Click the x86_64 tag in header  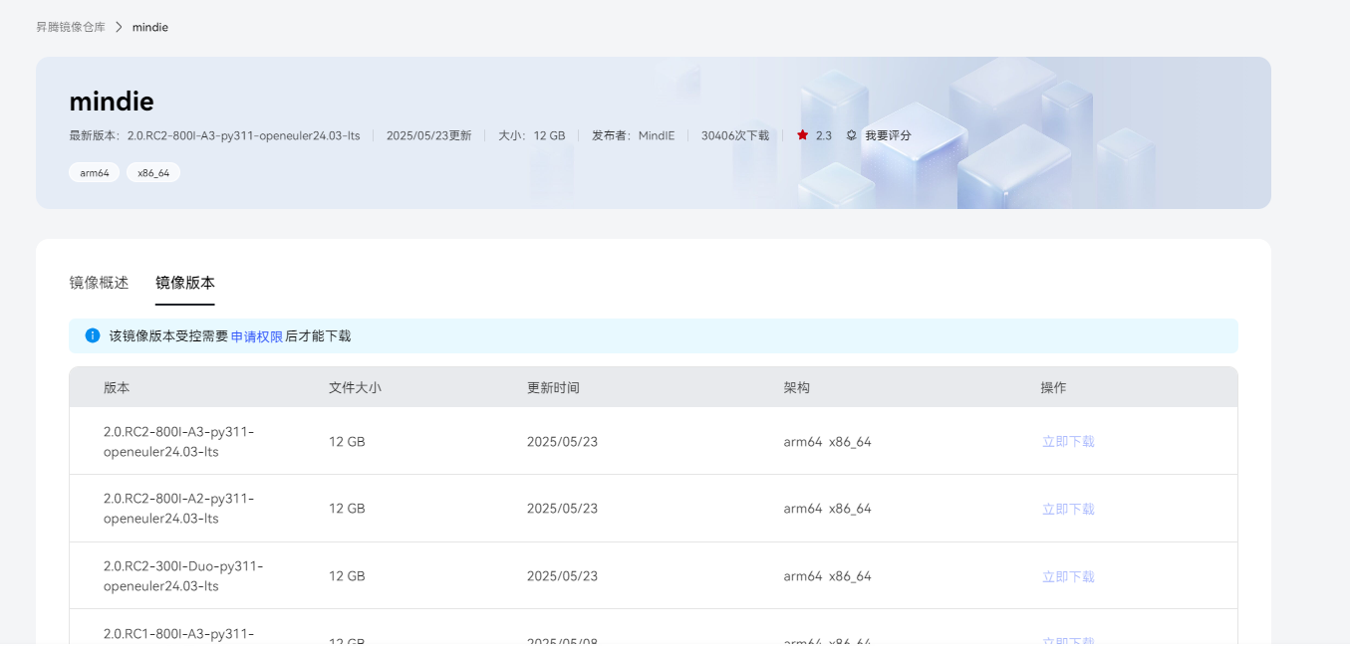click(x=153, y=173)
